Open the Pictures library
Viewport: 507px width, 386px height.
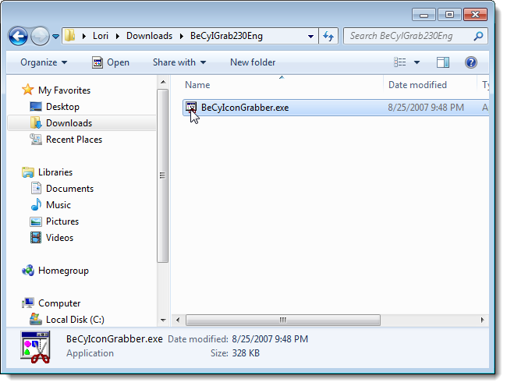(62, 221)
